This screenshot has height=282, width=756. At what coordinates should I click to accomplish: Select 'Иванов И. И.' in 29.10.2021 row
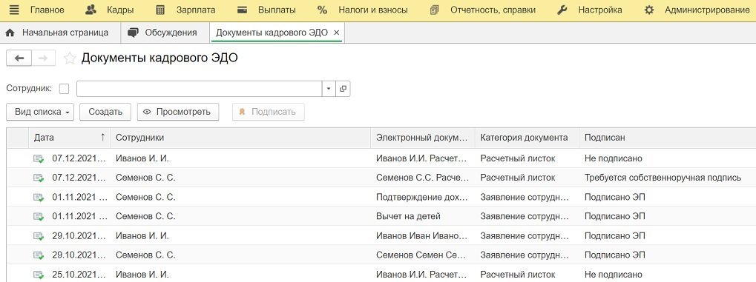coord(142,236)
